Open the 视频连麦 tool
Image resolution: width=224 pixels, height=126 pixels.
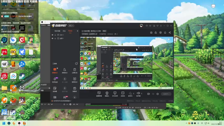click(x=55, y=80)
